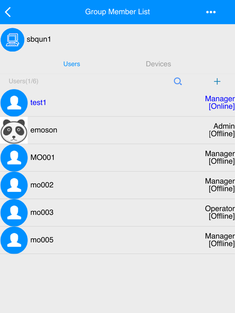Open the three-dot more options menu
This screenshot has height=313, width=235.
pos(211,12)
